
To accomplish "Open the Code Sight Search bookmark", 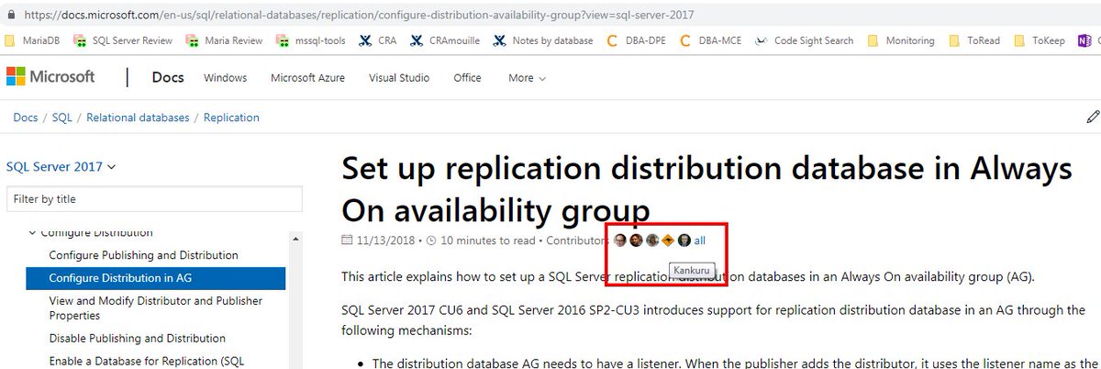I will (x=803, y=40).
